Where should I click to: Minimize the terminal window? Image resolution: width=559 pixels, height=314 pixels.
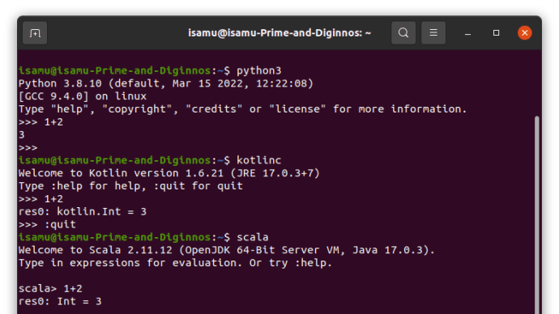pos(467,33)
